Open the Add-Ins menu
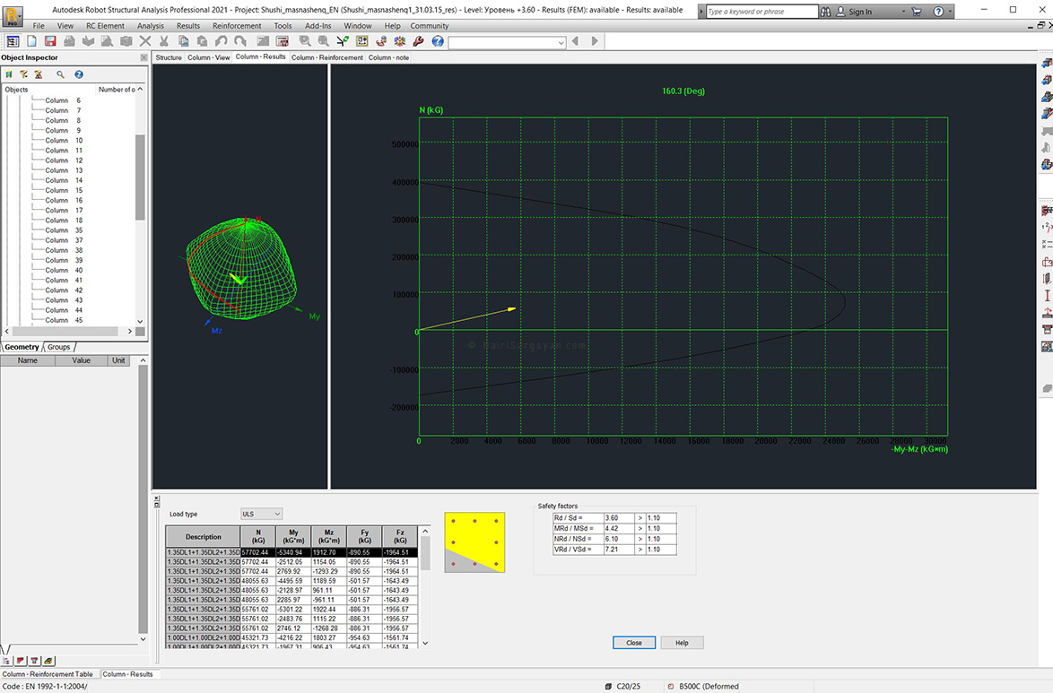Image resolution: width=1053 pixels, height=693 pixels. click(x=318, y=25)
